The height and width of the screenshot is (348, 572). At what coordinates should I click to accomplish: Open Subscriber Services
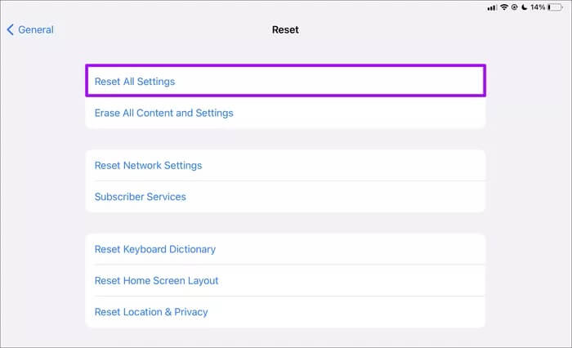click(x=286, y=197)
